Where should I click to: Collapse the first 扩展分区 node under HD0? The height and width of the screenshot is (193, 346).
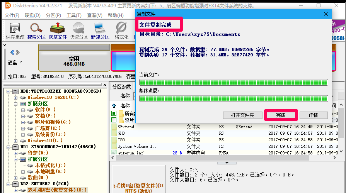point(15,104)
